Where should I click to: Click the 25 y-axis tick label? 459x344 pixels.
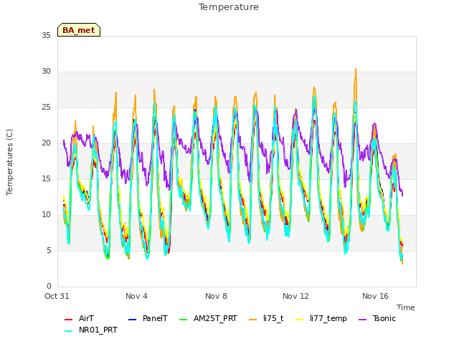46,107
